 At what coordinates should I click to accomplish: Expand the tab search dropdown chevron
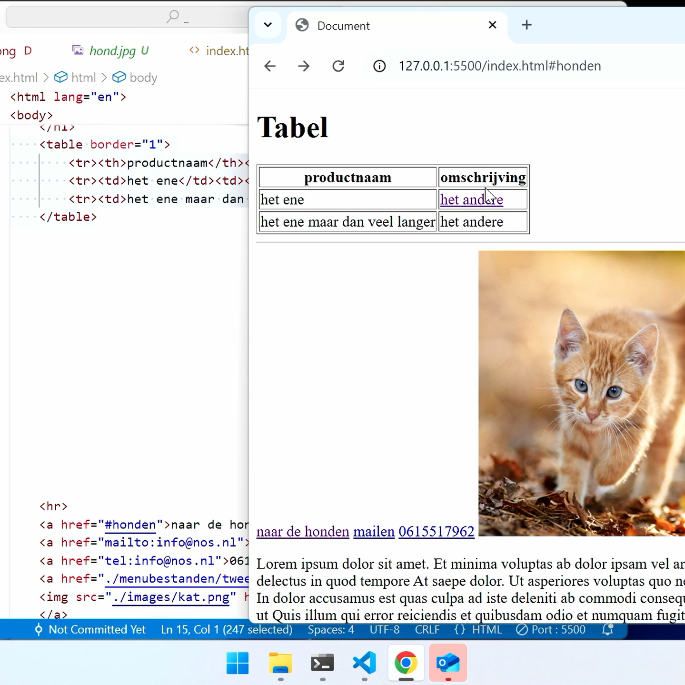coord(268,25)
